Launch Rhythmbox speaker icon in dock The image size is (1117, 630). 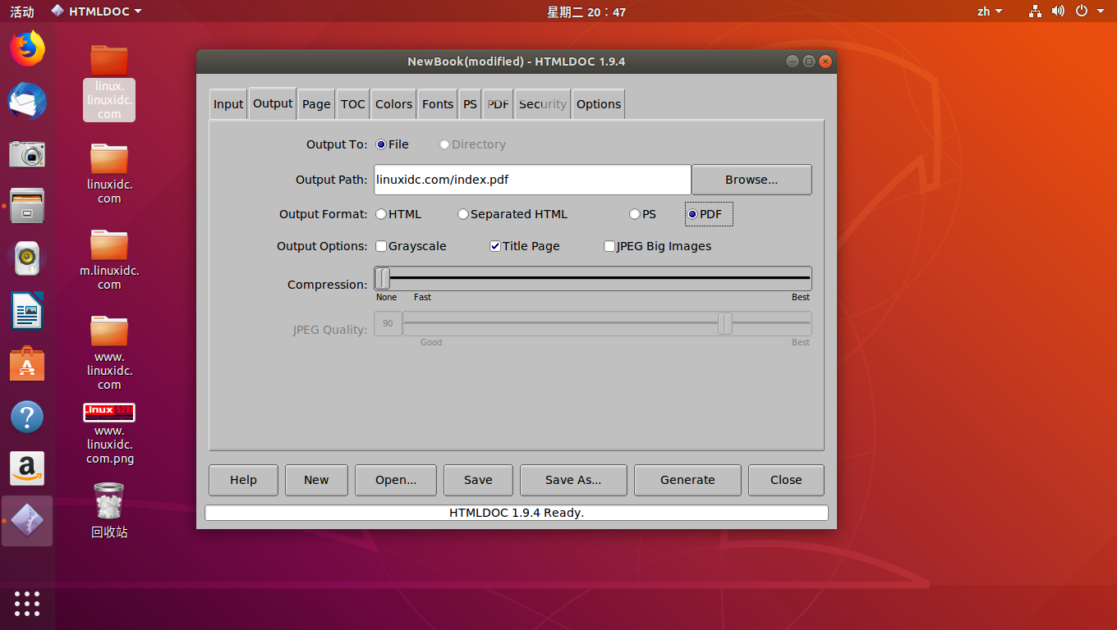(x=27, y=258)
